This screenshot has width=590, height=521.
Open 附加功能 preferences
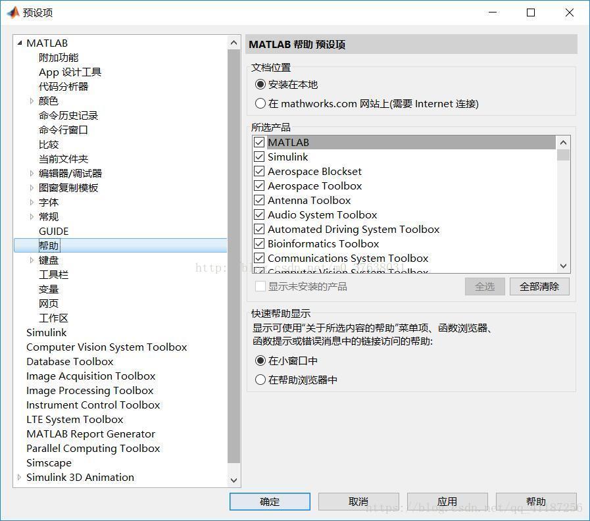tap(59, 58)
